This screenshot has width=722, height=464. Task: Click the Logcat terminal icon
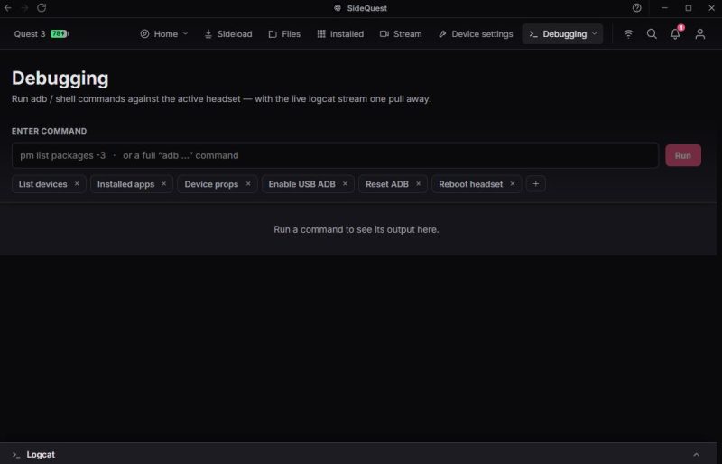(x=16, y=455)
